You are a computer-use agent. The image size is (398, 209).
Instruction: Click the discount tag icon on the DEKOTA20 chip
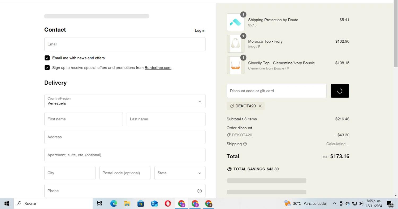pyautogui.click(x=232, y=106)
